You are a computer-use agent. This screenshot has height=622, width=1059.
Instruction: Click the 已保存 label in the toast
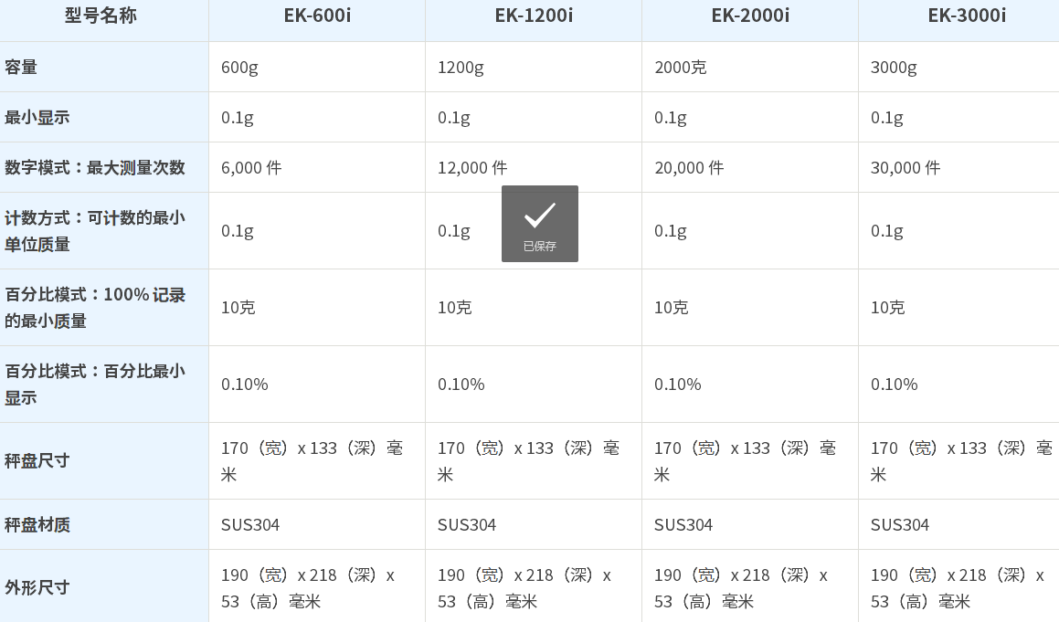tap(539, 246)
